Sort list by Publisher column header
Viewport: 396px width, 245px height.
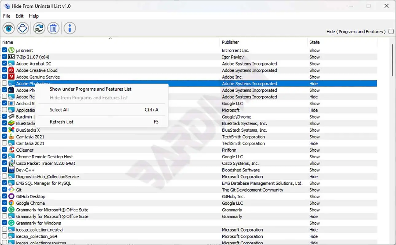pyautogui.click(x=230, y=42)
